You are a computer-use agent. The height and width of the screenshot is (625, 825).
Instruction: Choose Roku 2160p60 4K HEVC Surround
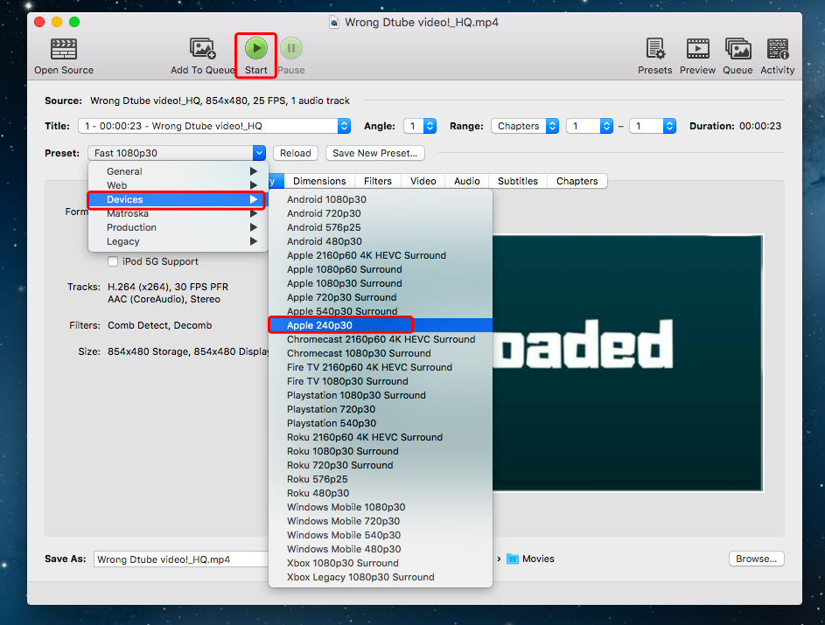pyautogui.click(x=381, y=437)
